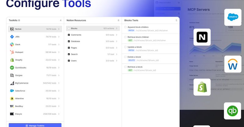
Task: Click the Salesforce cloud icon in list
Action: click(12, 91)
